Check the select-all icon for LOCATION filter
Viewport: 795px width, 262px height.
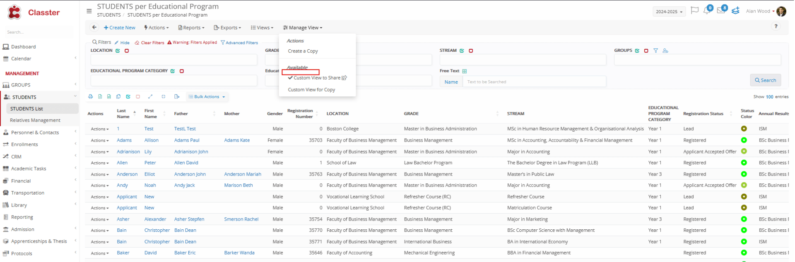pyautogui.click(x=118, y=50)
